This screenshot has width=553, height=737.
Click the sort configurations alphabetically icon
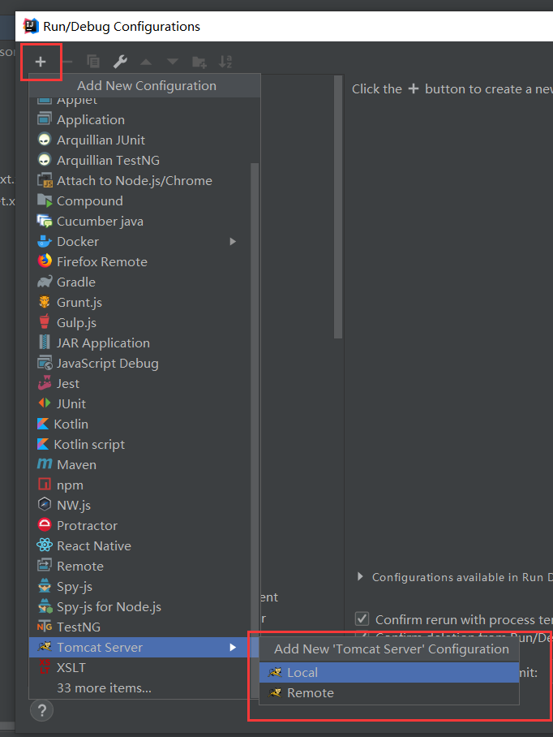225,62
